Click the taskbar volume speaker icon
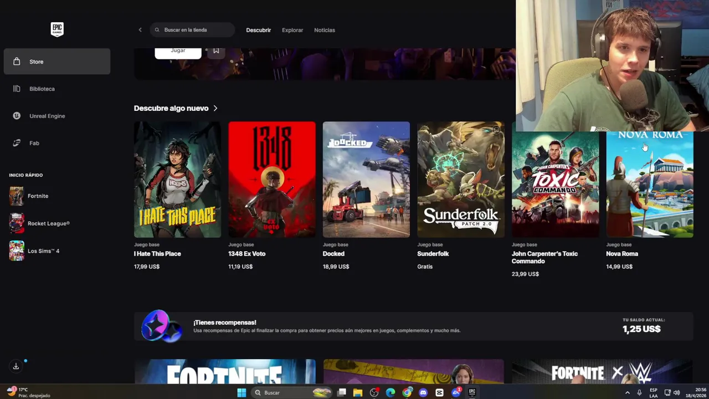The height and width of the screenshot is (399, 709). 676,393
